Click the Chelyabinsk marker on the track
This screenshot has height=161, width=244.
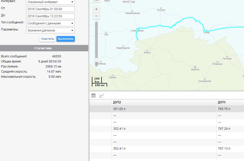(137, 28)
